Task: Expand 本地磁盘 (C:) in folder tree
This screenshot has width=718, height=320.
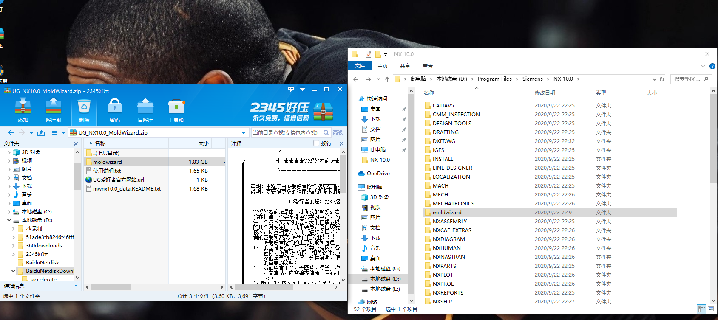Action: click(9, 212)
